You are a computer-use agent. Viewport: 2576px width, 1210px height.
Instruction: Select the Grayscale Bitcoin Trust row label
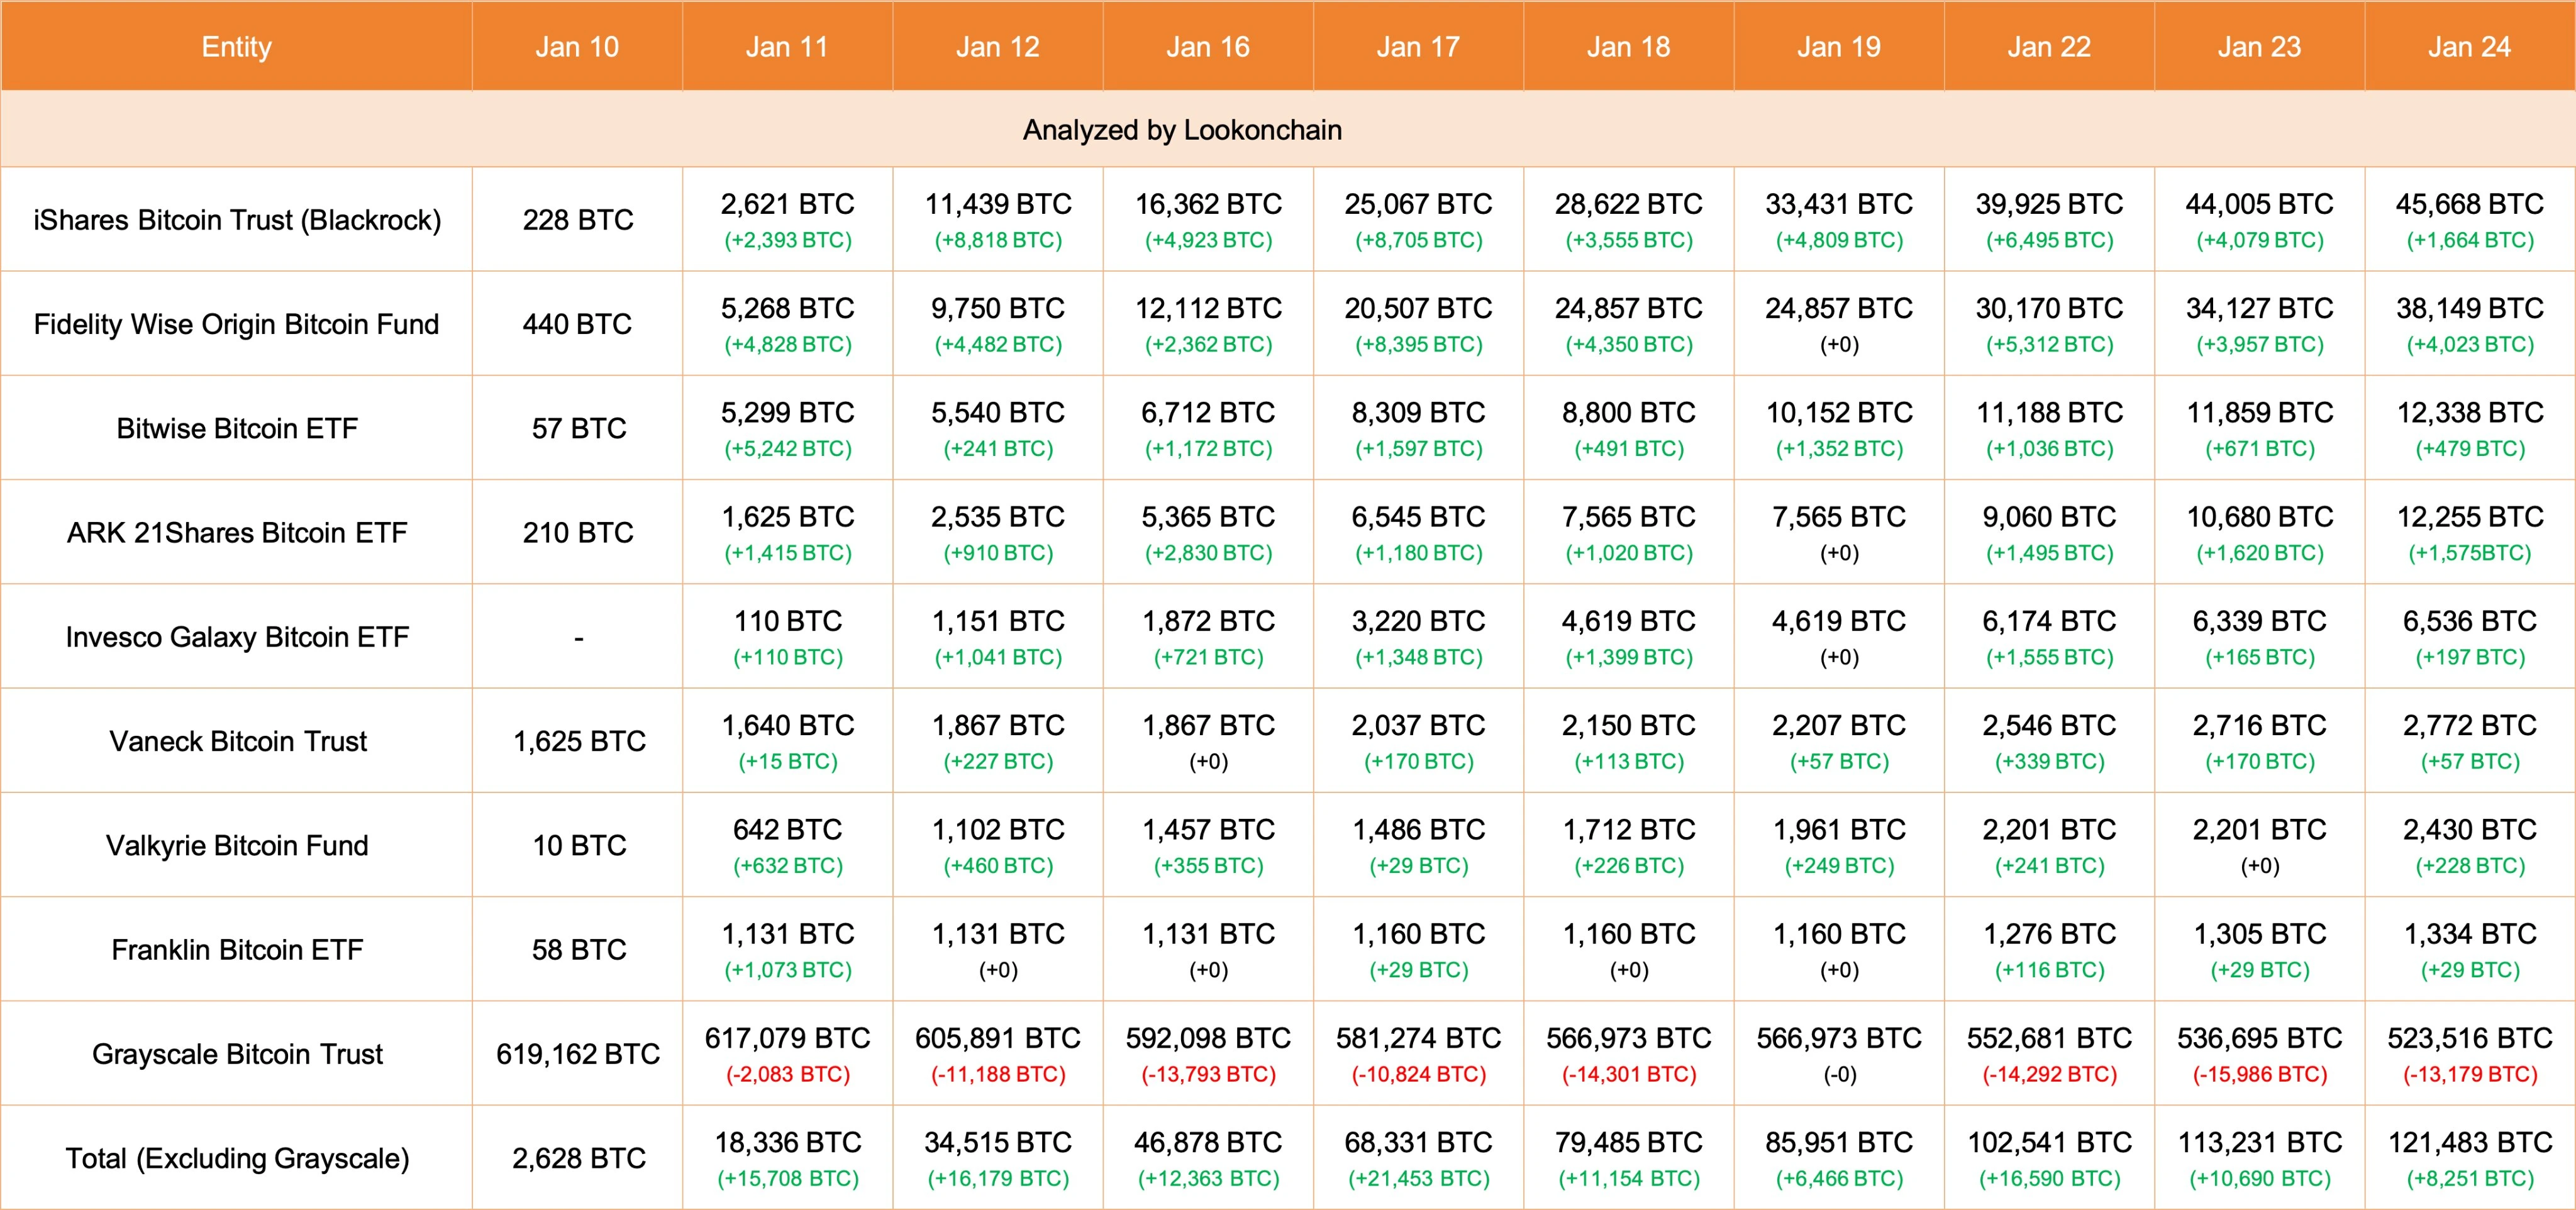click(237, 1054)
